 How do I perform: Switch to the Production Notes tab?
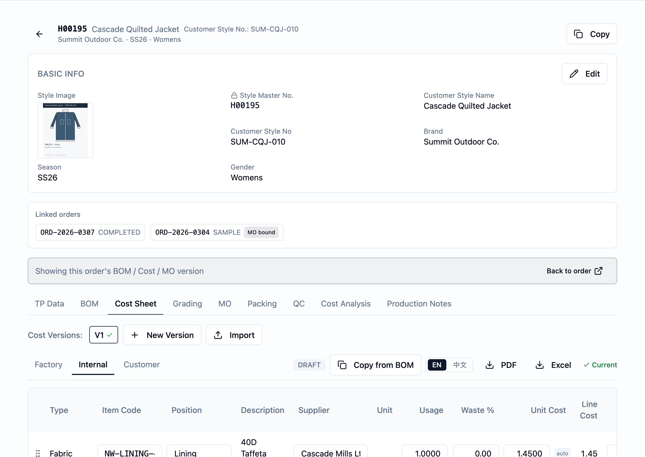coord(419,304)
